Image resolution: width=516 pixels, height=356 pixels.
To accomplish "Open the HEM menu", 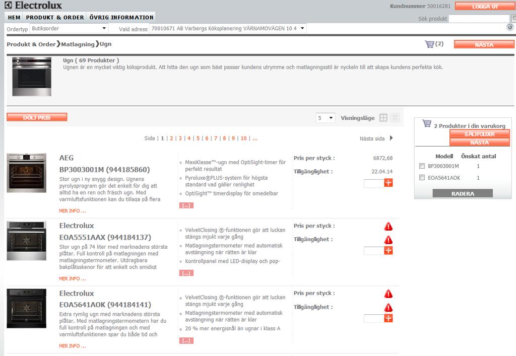I will click(14, 18).
